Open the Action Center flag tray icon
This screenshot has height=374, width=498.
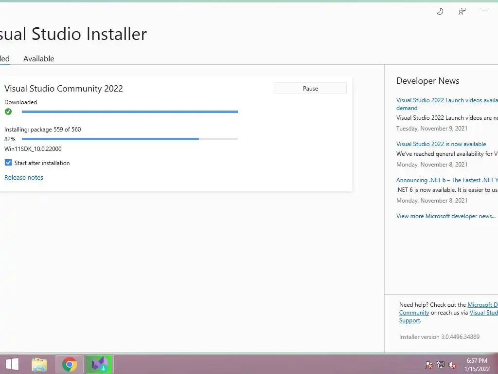(x=428, y=364)
